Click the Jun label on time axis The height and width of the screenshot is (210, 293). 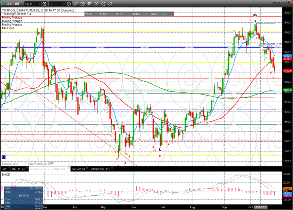coord(134,207)
